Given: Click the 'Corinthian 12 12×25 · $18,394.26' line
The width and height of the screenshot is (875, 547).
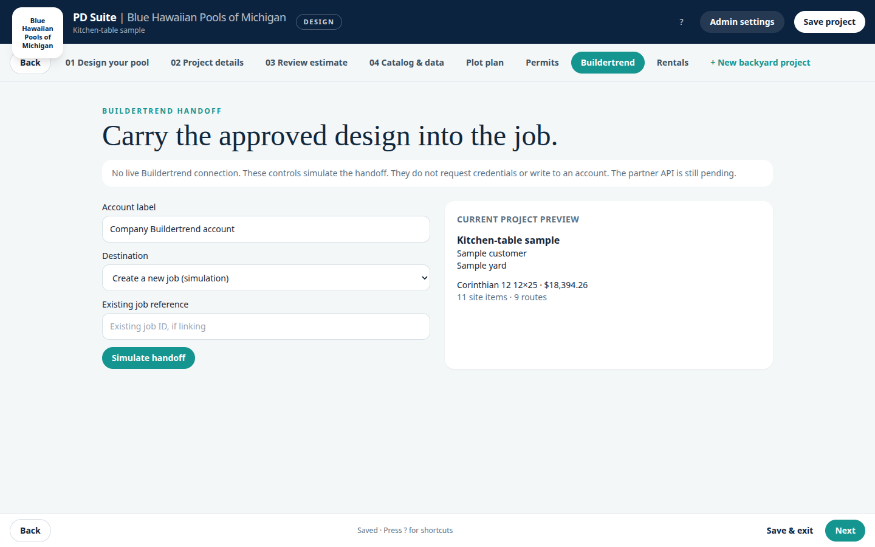Looking at the screenshot, I should point(522,285).
